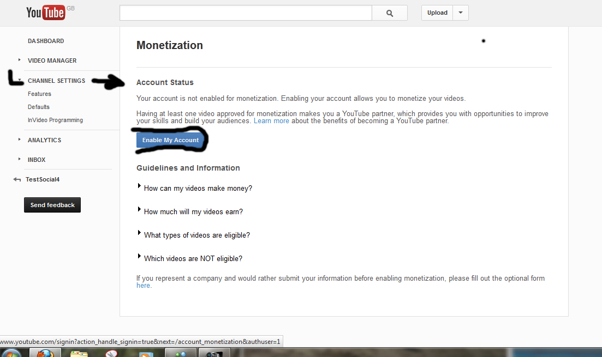This screenshot has width=602, height=357.
Task: Follow the Learn more link
Action: click(271, 121)
